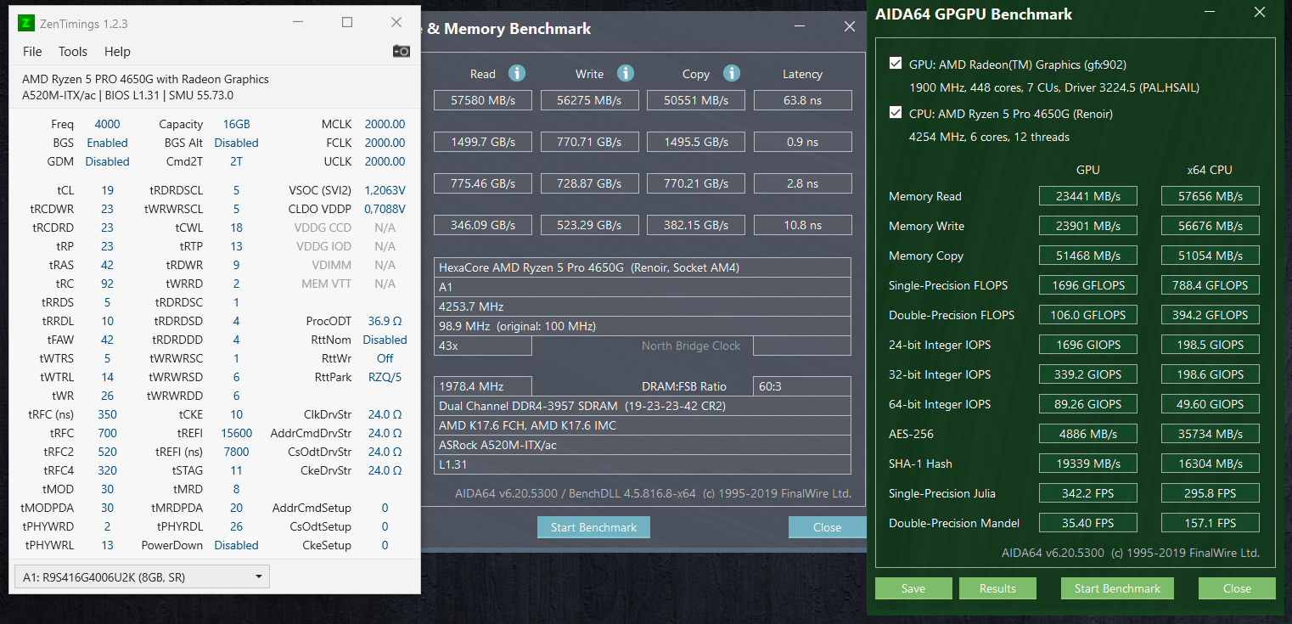Start Benchmark in the GPGPU Benchmark window
Image resolution: width=1292 pixels, height=624 pixels.
click(x=1117, y=588)
